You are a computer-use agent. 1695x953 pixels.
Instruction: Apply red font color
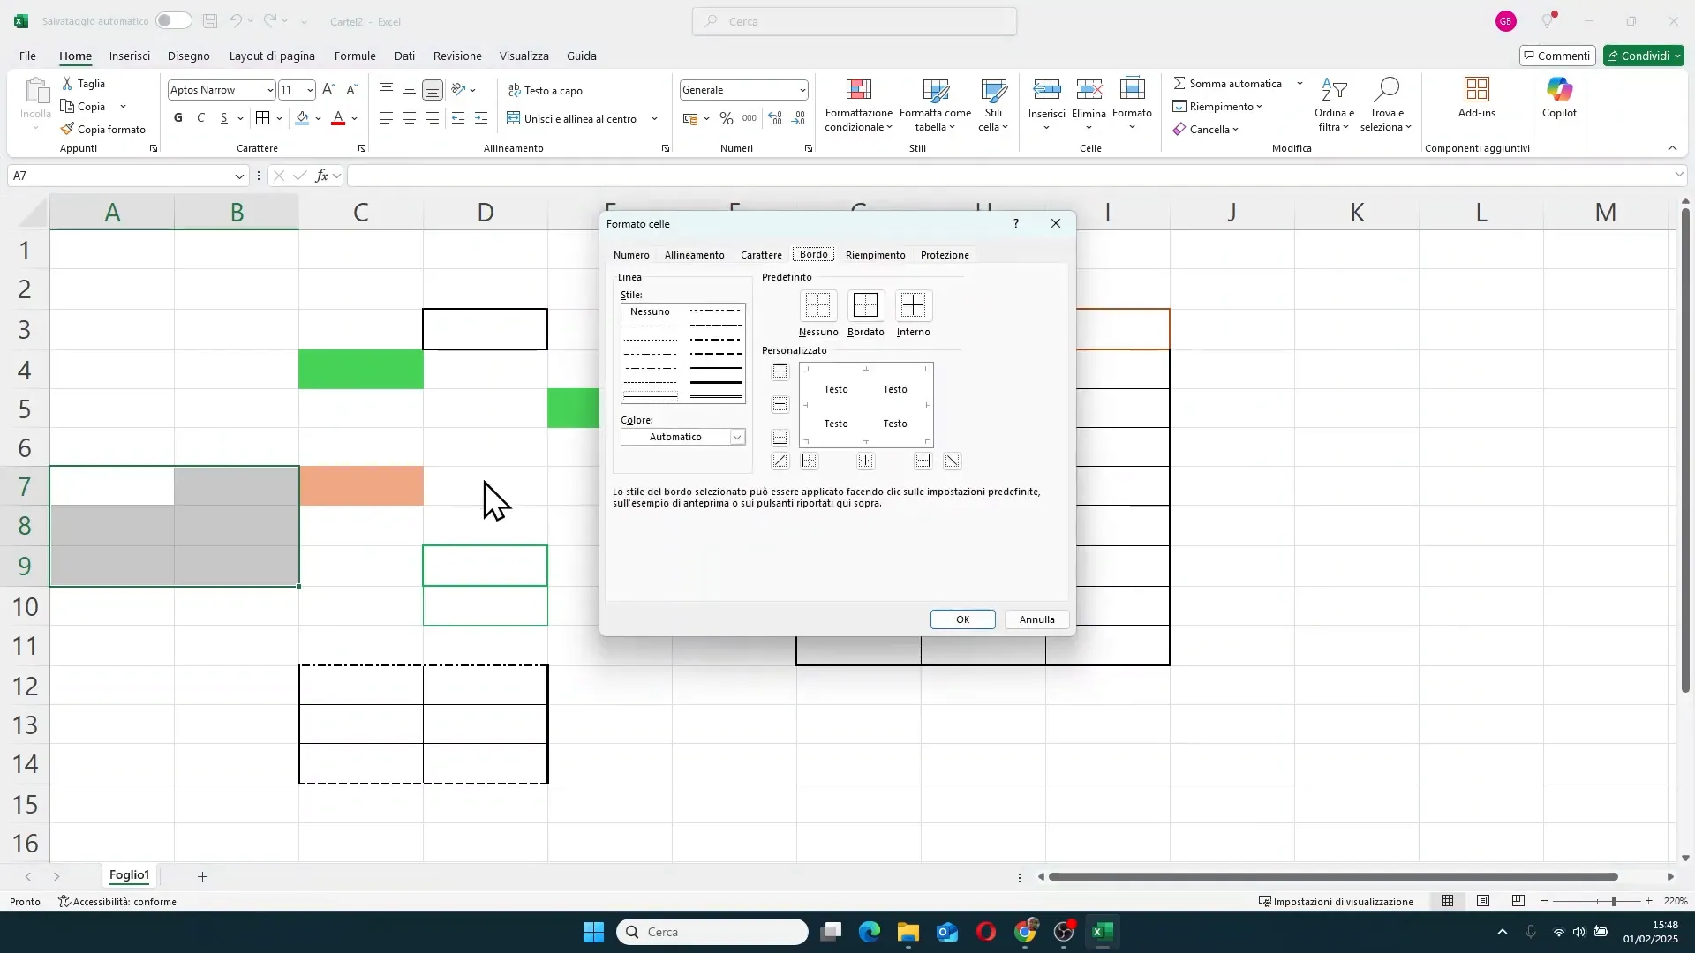pyautogui.click(x=338, y=118)
